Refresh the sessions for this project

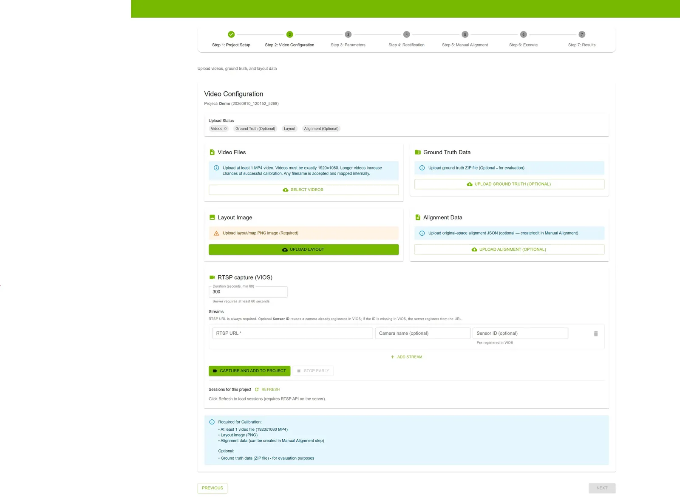267,390
